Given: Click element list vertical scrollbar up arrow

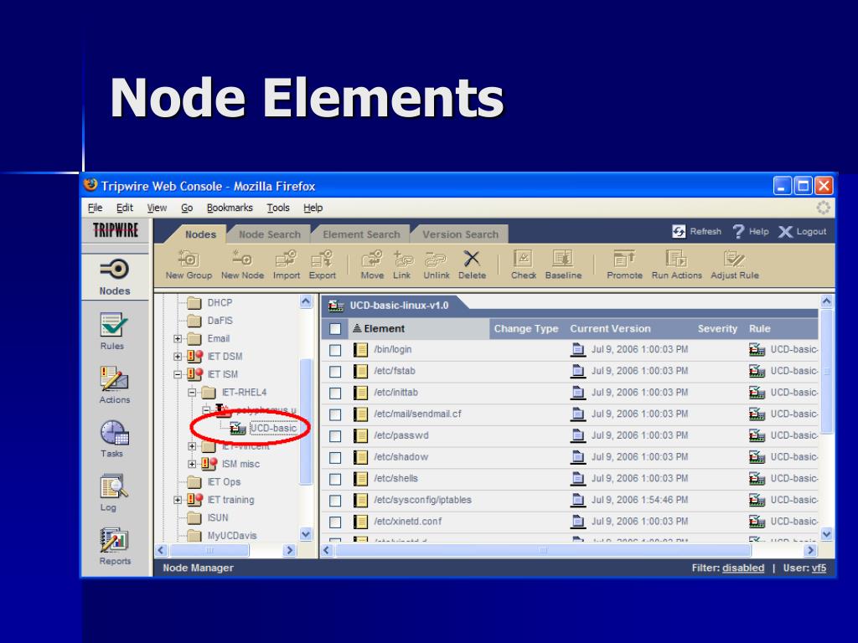Looking at the screenshot, I should coord(826,301).
